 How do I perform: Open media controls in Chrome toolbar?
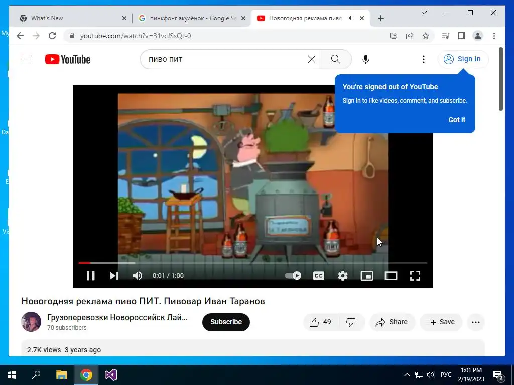[x=446, y=36]
